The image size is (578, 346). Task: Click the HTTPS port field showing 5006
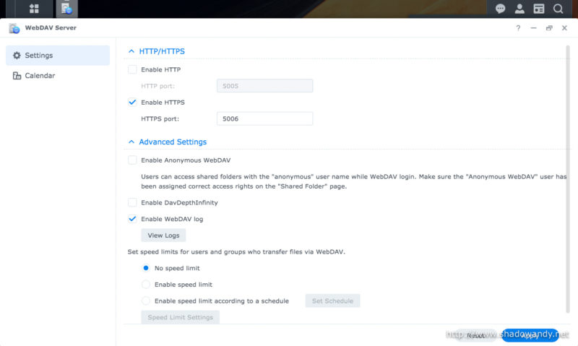click(x=264, y=118)
